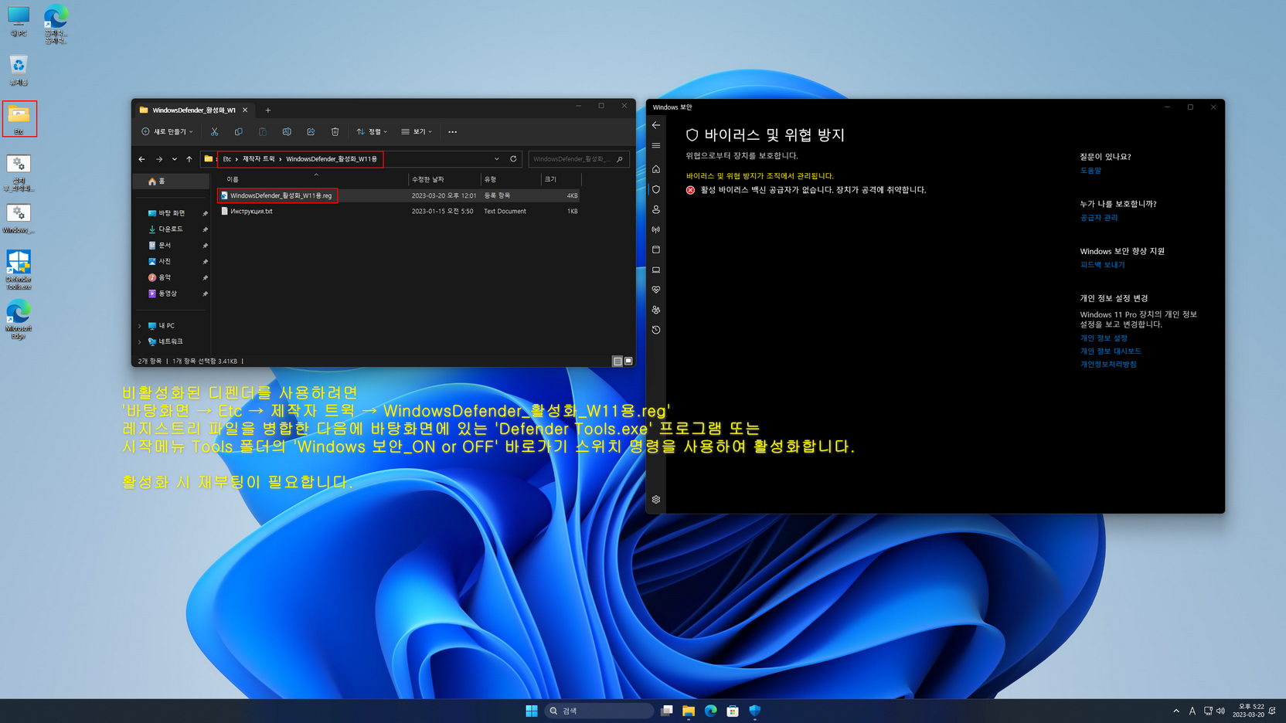Refresh the Explorer folder view
The width and height of the screenshot is (1286, 723).
coord(513,159)
